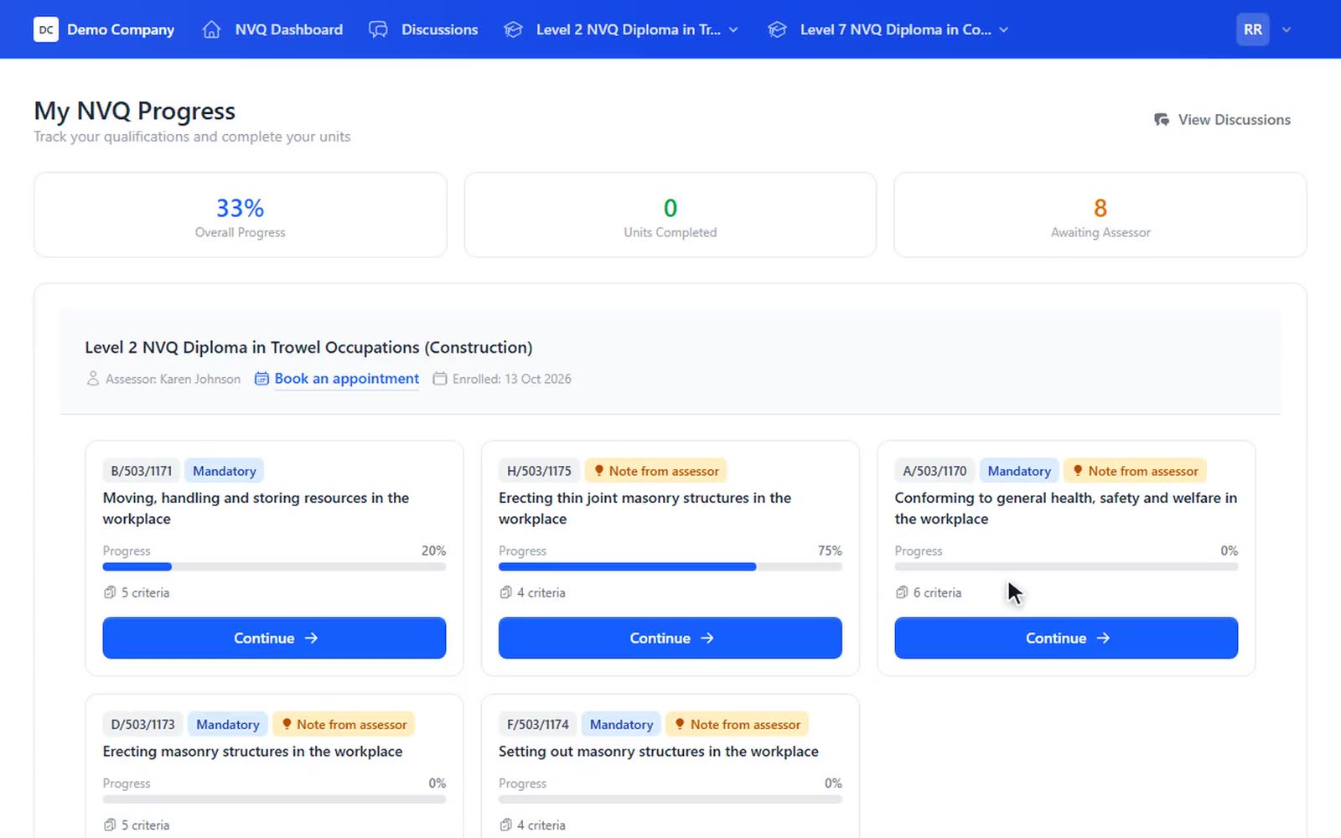Click the Note from assessor tag on D/503/1173
This screenshot has height=838, width=1341.
tap(344, 724)
